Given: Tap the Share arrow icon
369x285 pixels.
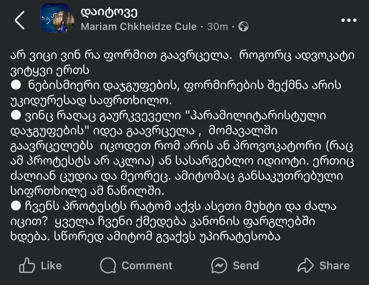Looking at the screenshot, I should point(306,266).
